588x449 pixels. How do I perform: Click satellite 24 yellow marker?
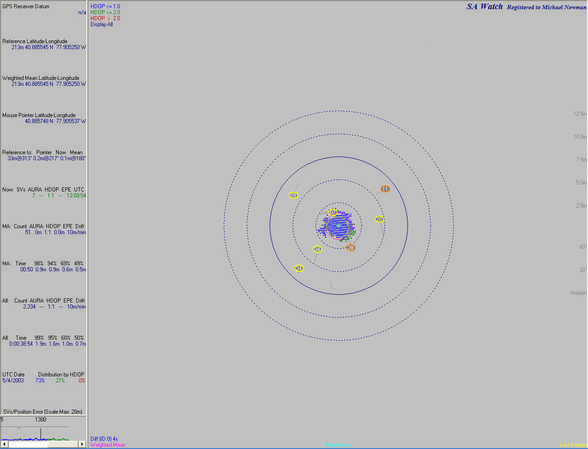pos(299,269)
